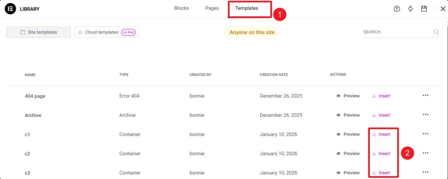Open the Pages tab
Image resolution: width=448 pixels, height=179 pixels.
tap(212, 8)
